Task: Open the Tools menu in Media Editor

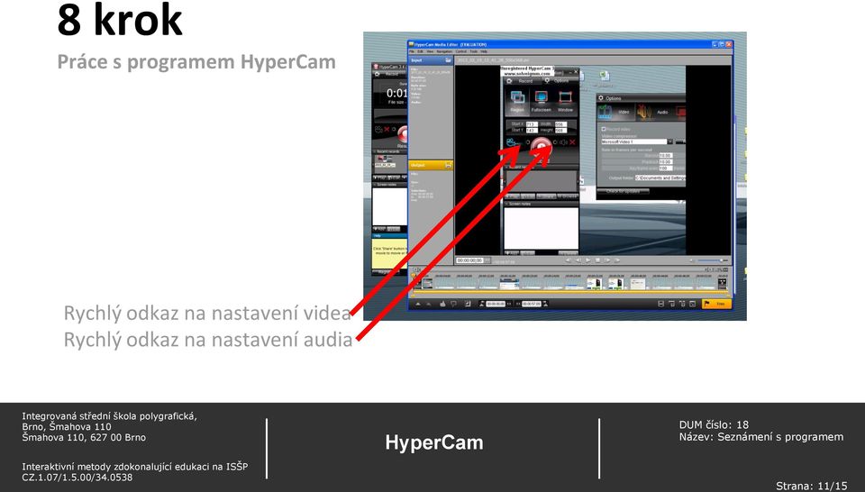Action: coord(474,51)
